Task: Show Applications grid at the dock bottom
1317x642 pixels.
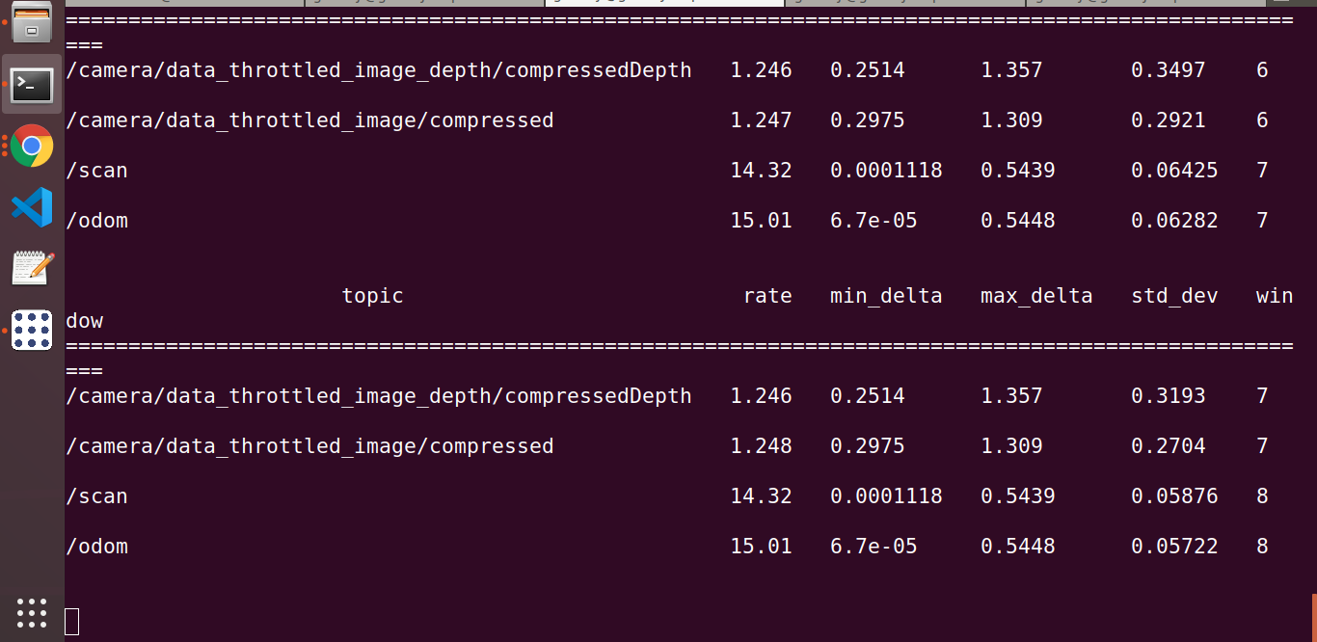Action: point(32,612)
